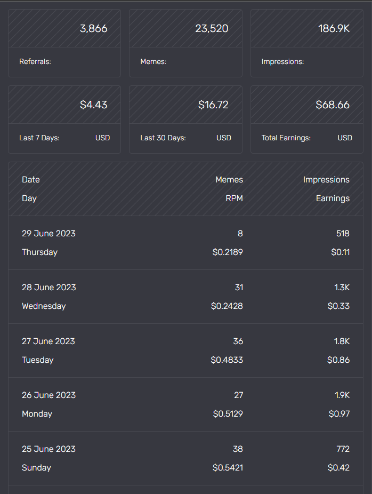Select the 25 June 2023 entry
The width and height of the screenshot is (372, 494).
pyautogui.click(x=48, y=449)
